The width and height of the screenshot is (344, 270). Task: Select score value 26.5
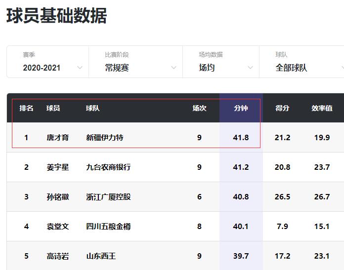coord(282,197)
